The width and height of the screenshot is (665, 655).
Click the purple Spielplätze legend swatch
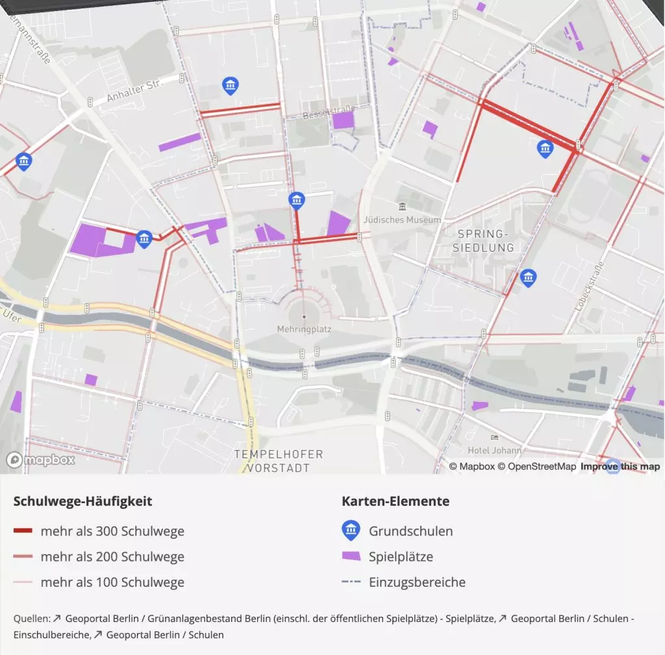(x=351, y=556)
